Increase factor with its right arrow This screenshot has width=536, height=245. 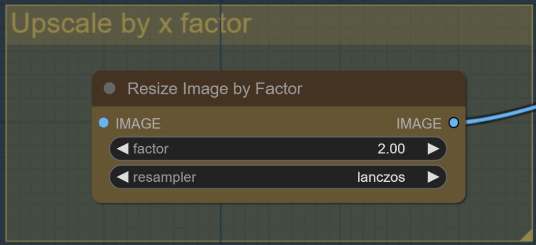(433, 149)
